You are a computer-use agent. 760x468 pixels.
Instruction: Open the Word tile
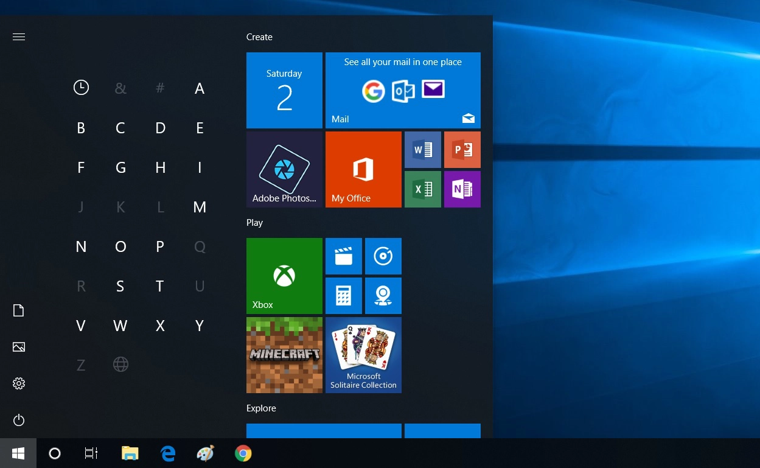[422, 150]
